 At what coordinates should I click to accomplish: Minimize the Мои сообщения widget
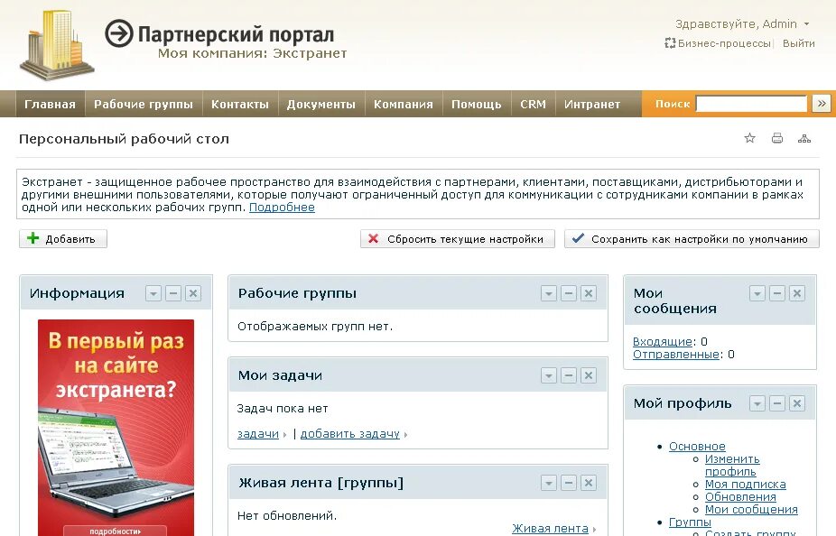click(x=776, y=293)
